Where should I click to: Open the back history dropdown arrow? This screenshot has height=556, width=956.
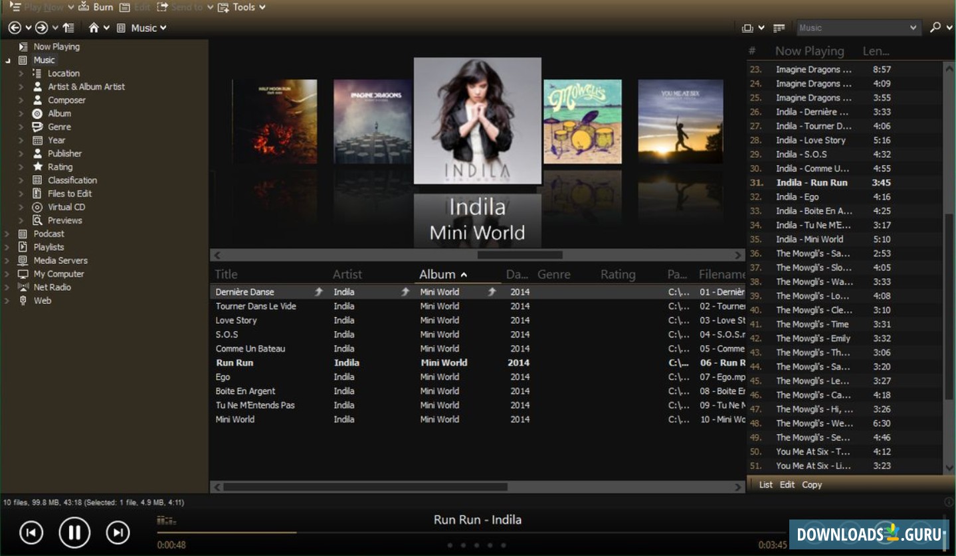(29, 28)
